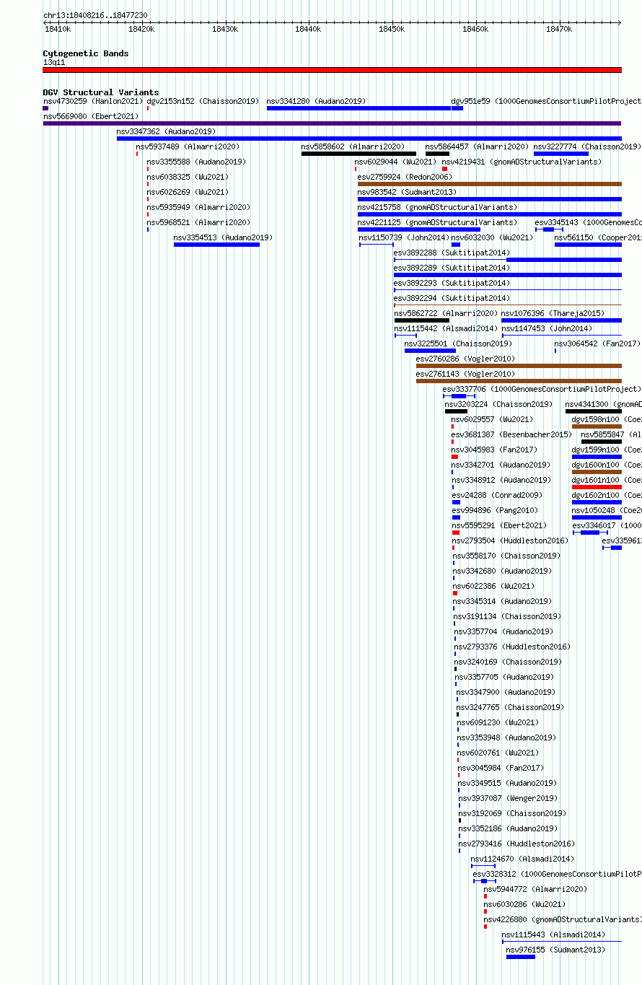This screenshot has width=642, height=985.
Task: Click the nsv5937489 (Almarri2020) label
Action: [x=188, y=146]
